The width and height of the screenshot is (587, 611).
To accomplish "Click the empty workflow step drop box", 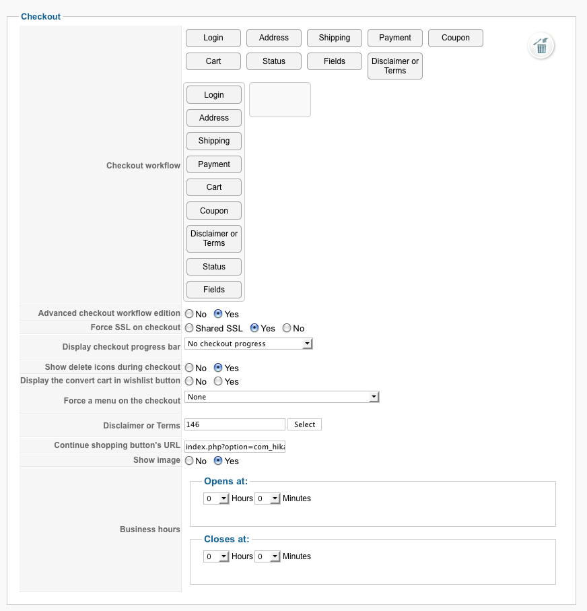I will coord(279,100).
